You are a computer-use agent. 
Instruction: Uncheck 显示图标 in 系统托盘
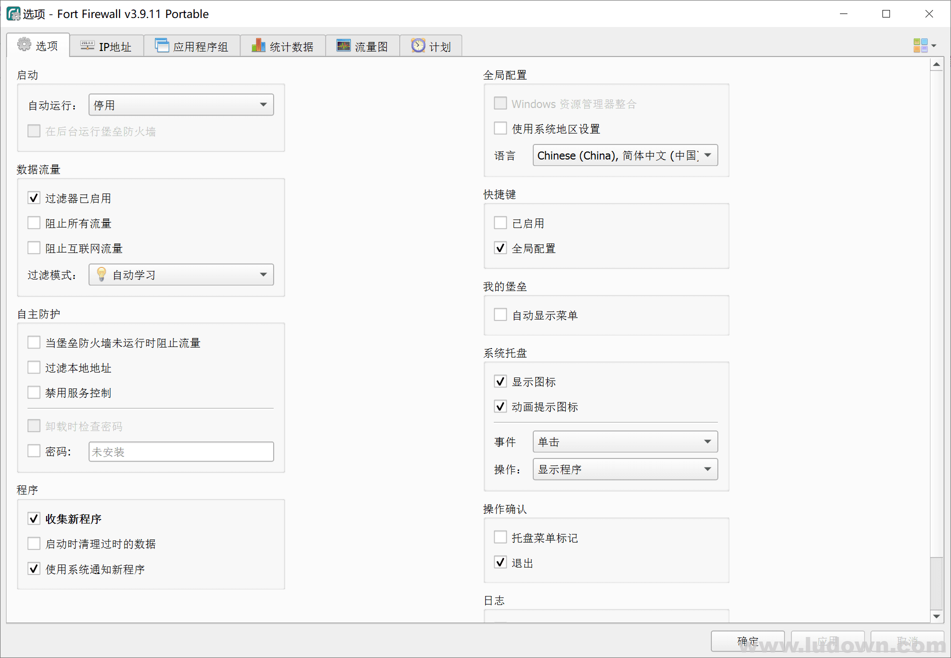pyautogui.click(x=500, y=381)
